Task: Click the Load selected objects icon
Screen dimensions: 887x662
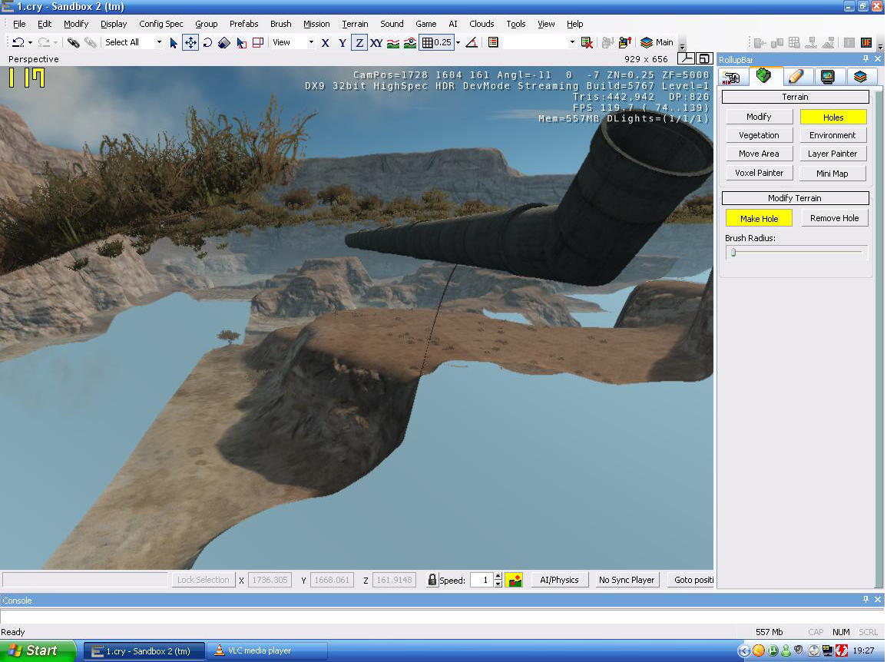Action: pos(624,42)
